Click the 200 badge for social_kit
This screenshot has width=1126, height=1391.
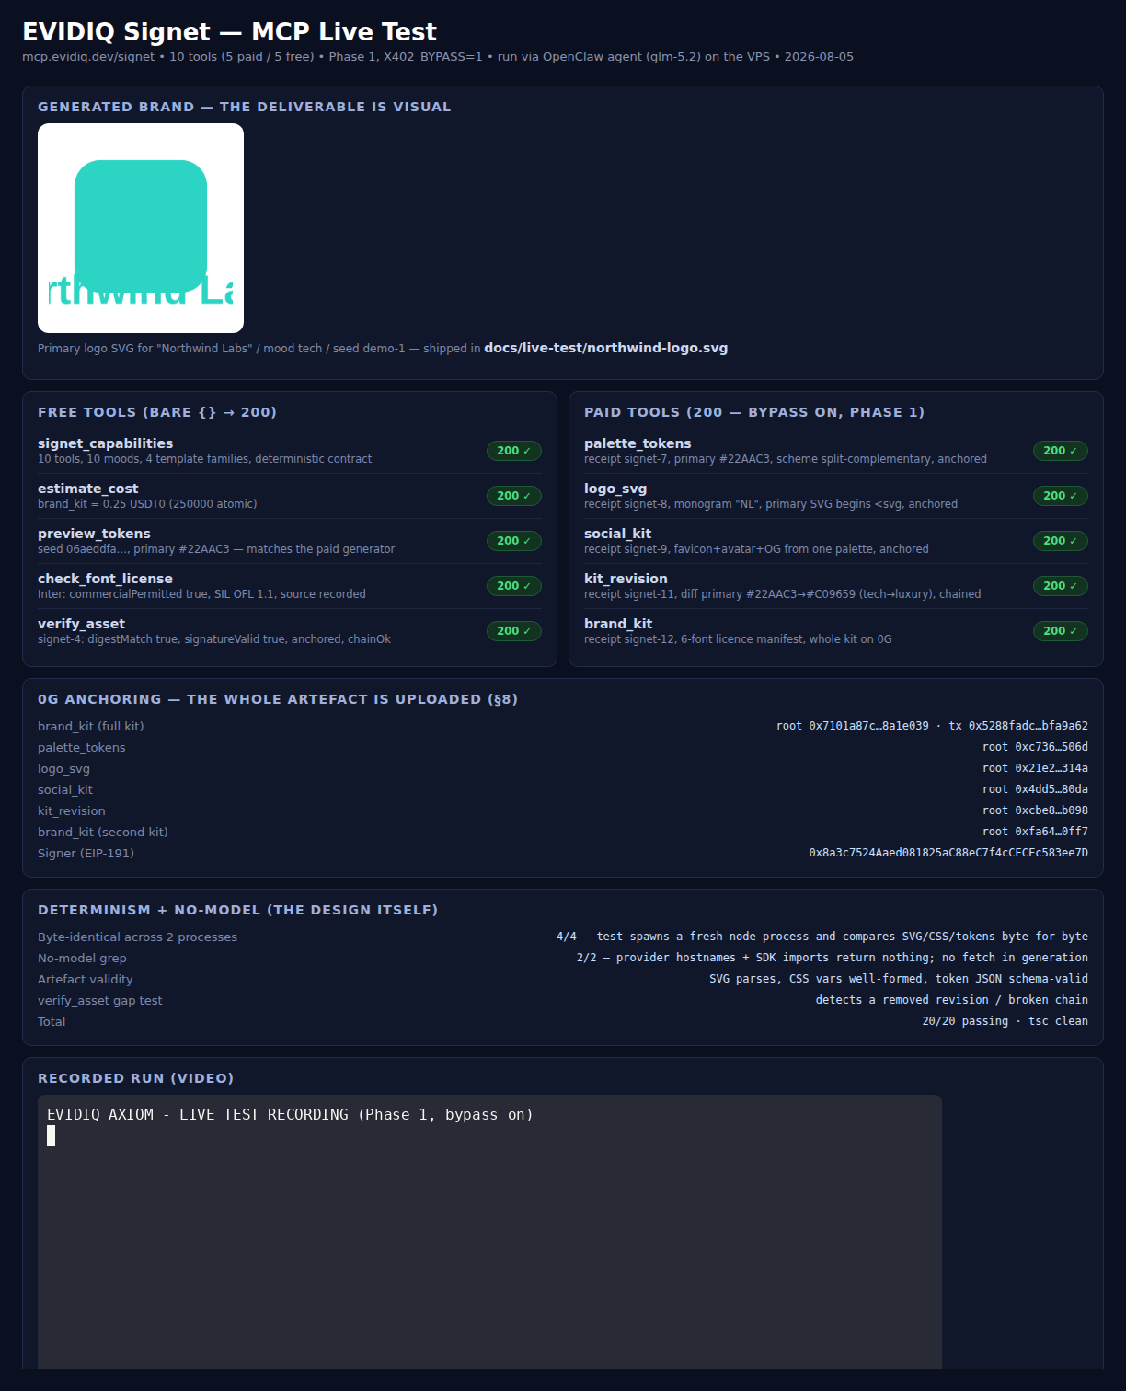[x=1061, y=541]
